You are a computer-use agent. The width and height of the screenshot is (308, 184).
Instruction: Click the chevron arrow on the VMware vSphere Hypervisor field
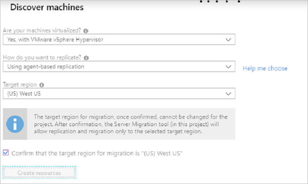tap(228, 40)
